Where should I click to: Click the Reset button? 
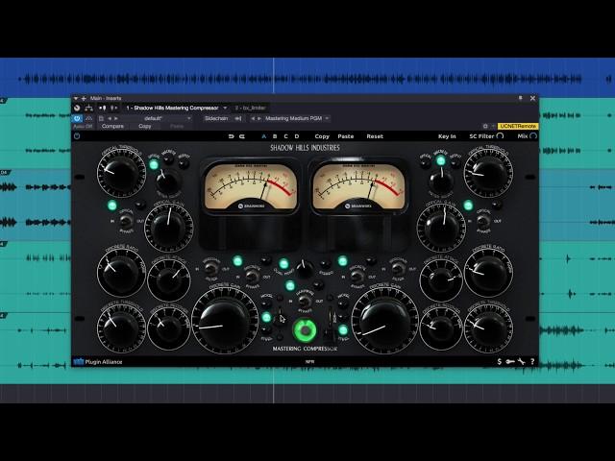pyautogui.click(x=375, y=136)
